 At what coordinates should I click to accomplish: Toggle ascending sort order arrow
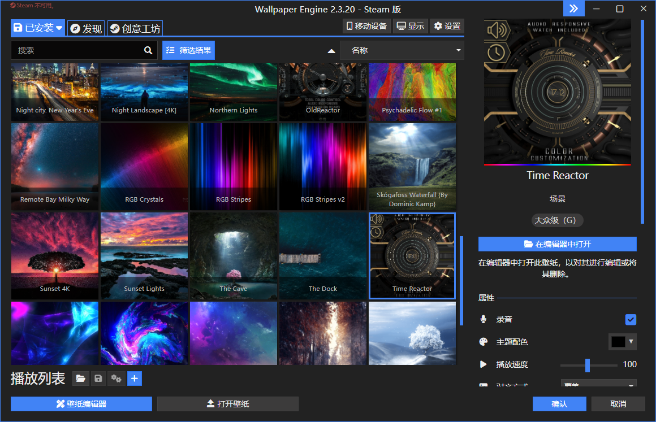[x=331, y=50]
